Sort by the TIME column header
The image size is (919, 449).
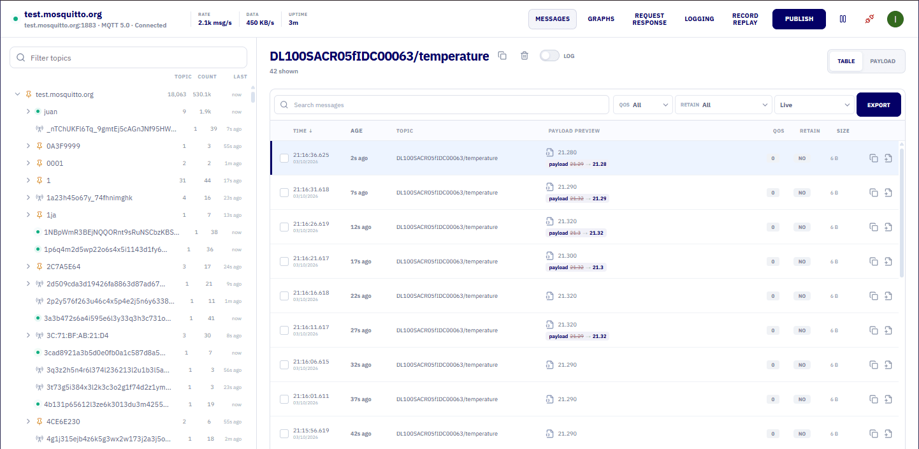point(303,131)
